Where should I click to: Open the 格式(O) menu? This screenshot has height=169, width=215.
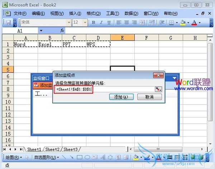tap(94, 13)
